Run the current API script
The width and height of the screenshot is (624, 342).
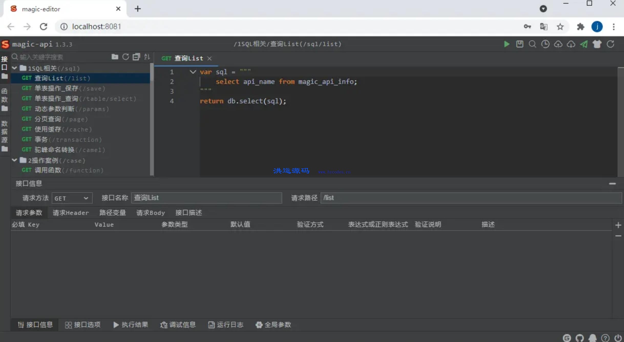(x=506, y=44)
